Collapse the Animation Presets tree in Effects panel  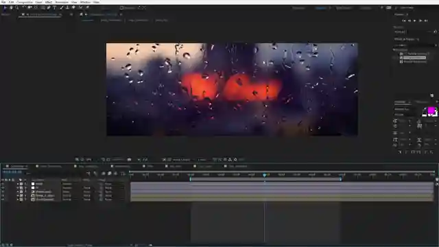[394, 50]
